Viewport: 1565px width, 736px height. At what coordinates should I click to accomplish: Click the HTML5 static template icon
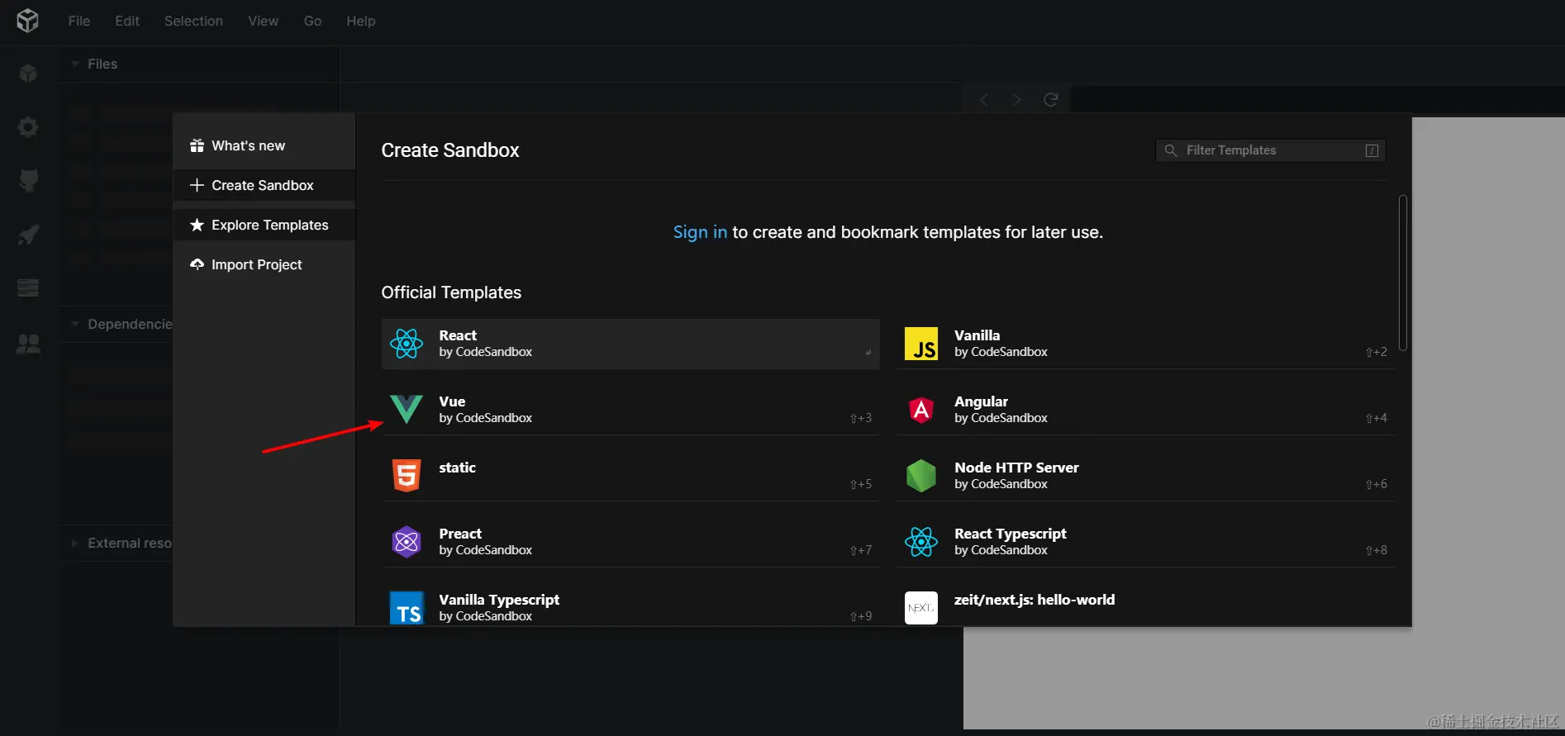tap(407, 476)
